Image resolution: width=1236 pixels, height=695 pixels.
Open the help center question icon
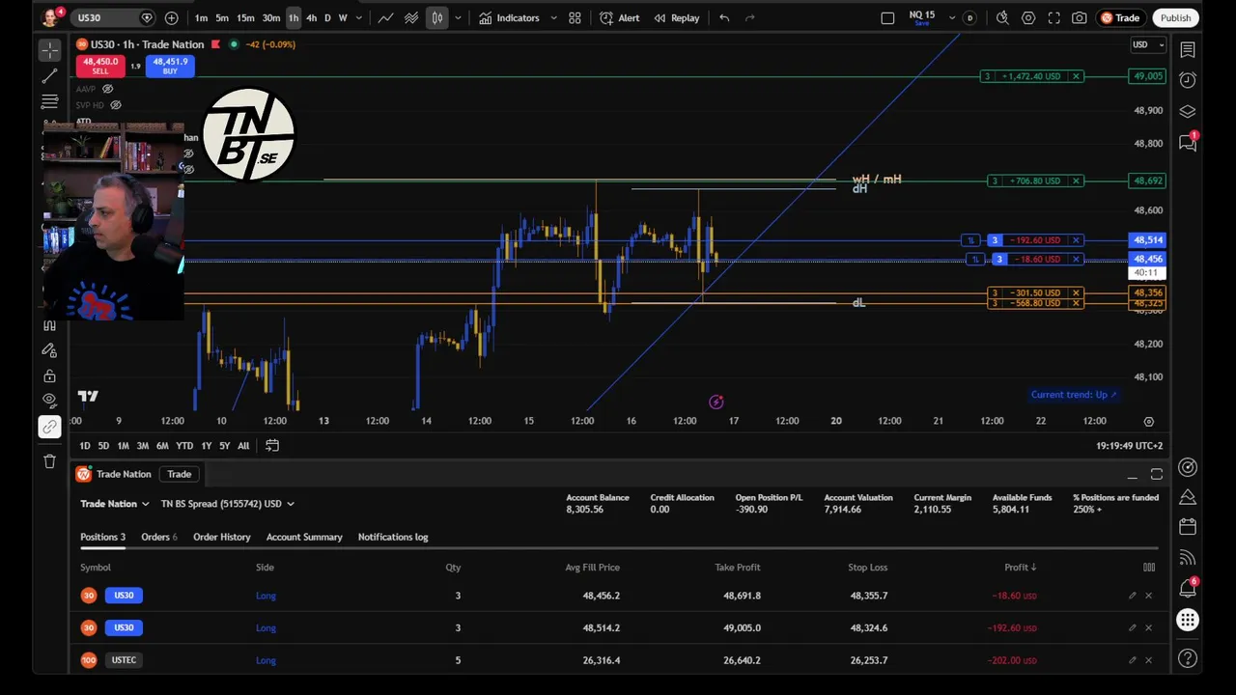click(x=1188, y=658)
